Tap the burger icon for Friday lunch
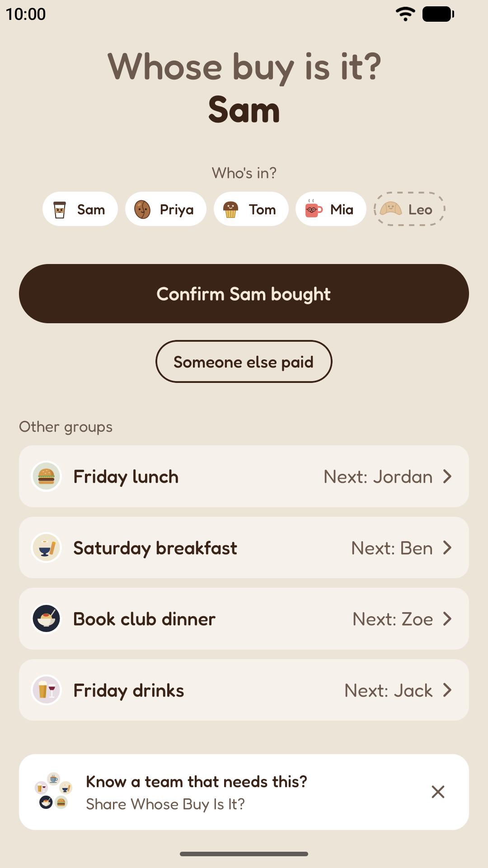This screenshot has width=488, height=868. tap(47, 476)
